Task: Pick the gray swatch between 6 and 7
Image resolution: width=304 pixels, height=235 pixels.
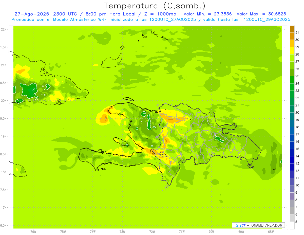Action: tap(292, 211)
